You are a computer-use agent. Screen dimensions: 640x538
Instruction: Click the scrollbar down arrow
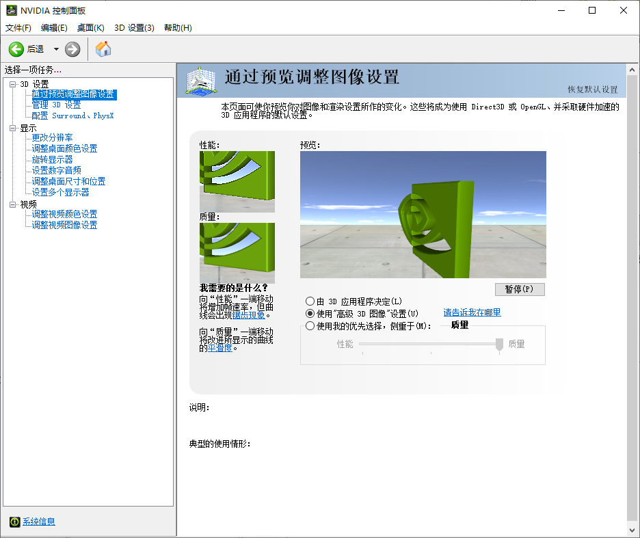pos(632,530)
